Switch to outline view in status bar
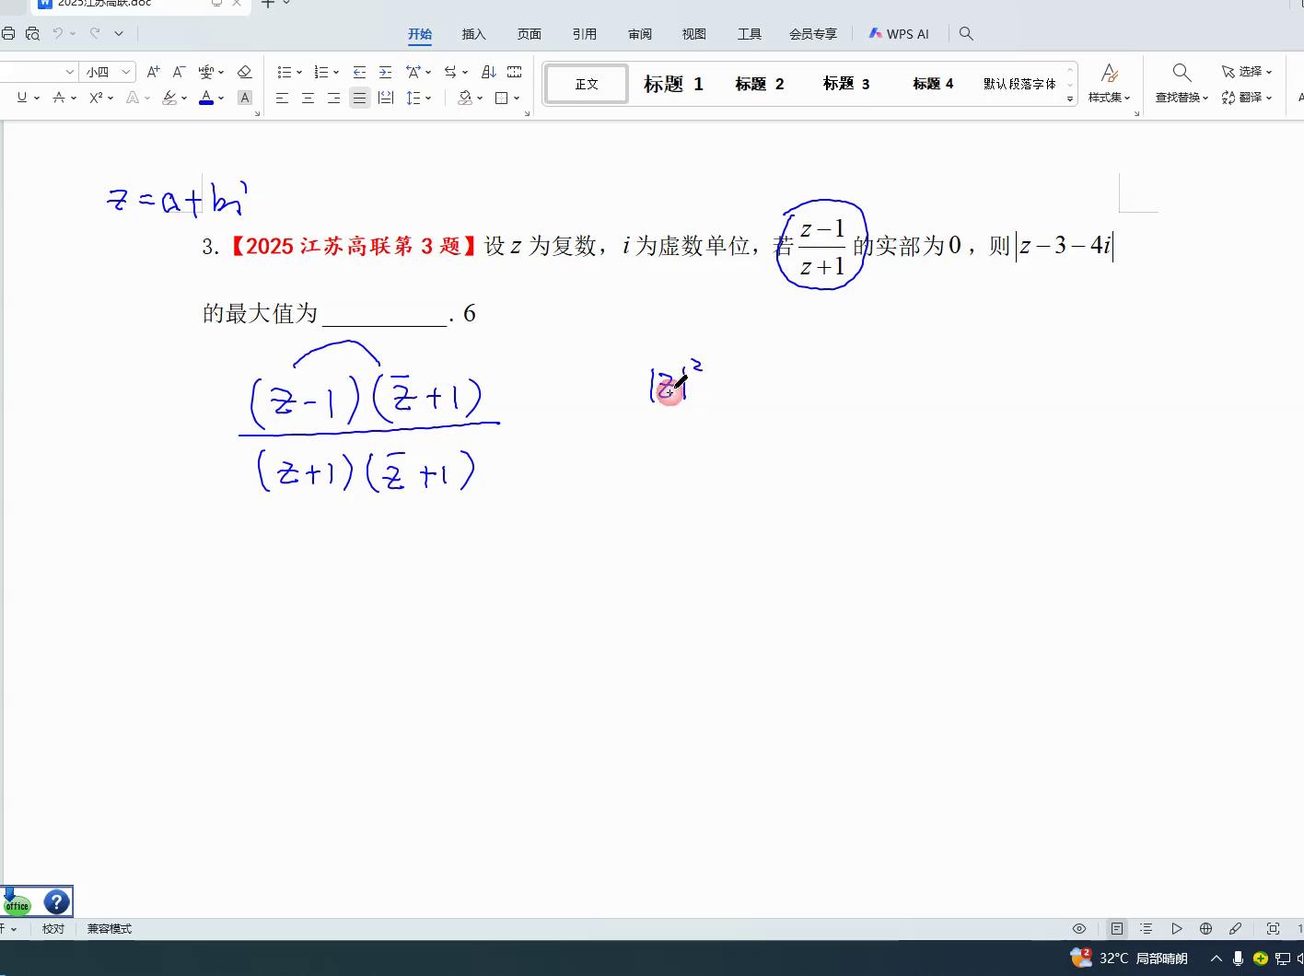This screenshot has height=976, width=1304. click(1146, 929)
